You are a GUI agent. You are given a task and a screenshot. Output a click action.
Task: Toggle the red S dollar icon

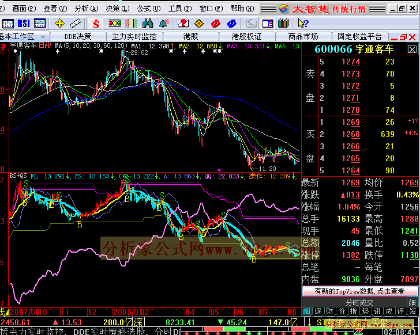tap(96, 24)
